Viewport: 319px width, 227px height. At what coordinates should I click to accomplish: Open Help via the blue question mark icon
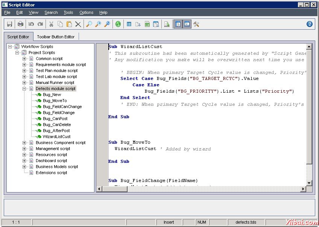(x=310, y=24)
